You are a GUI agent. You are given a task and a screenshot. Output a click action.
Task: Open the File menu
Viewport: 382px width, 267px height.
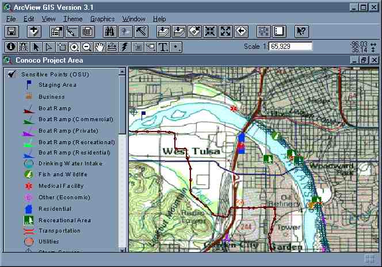click(11, 19)
